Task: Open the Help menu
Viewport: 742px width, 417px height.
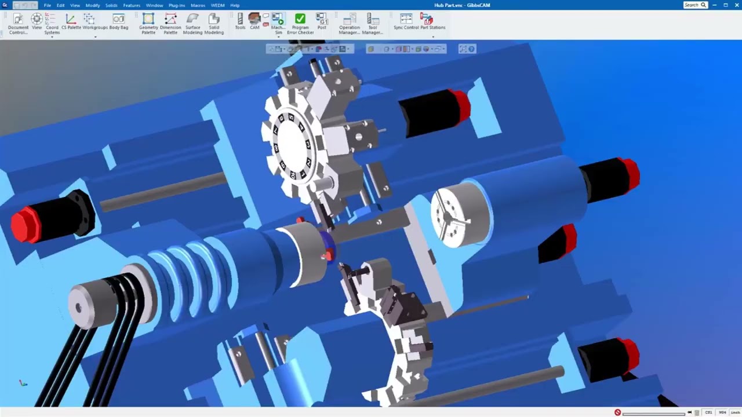Action: tap(235, 5)
